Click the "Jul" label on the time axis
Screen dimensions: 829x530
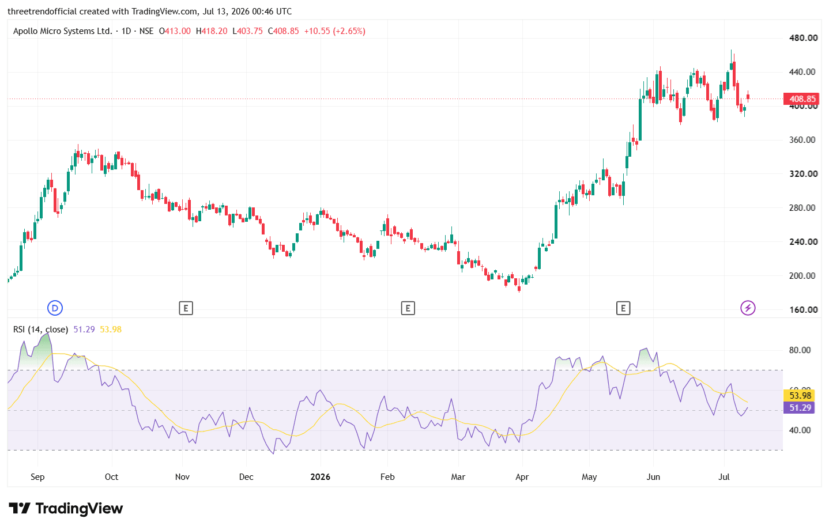[724, 477]
